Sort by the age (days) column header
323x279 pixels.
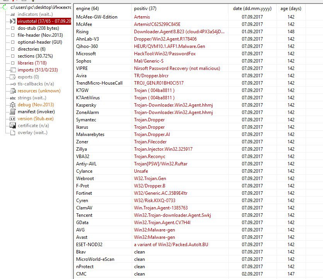(291, 9)
